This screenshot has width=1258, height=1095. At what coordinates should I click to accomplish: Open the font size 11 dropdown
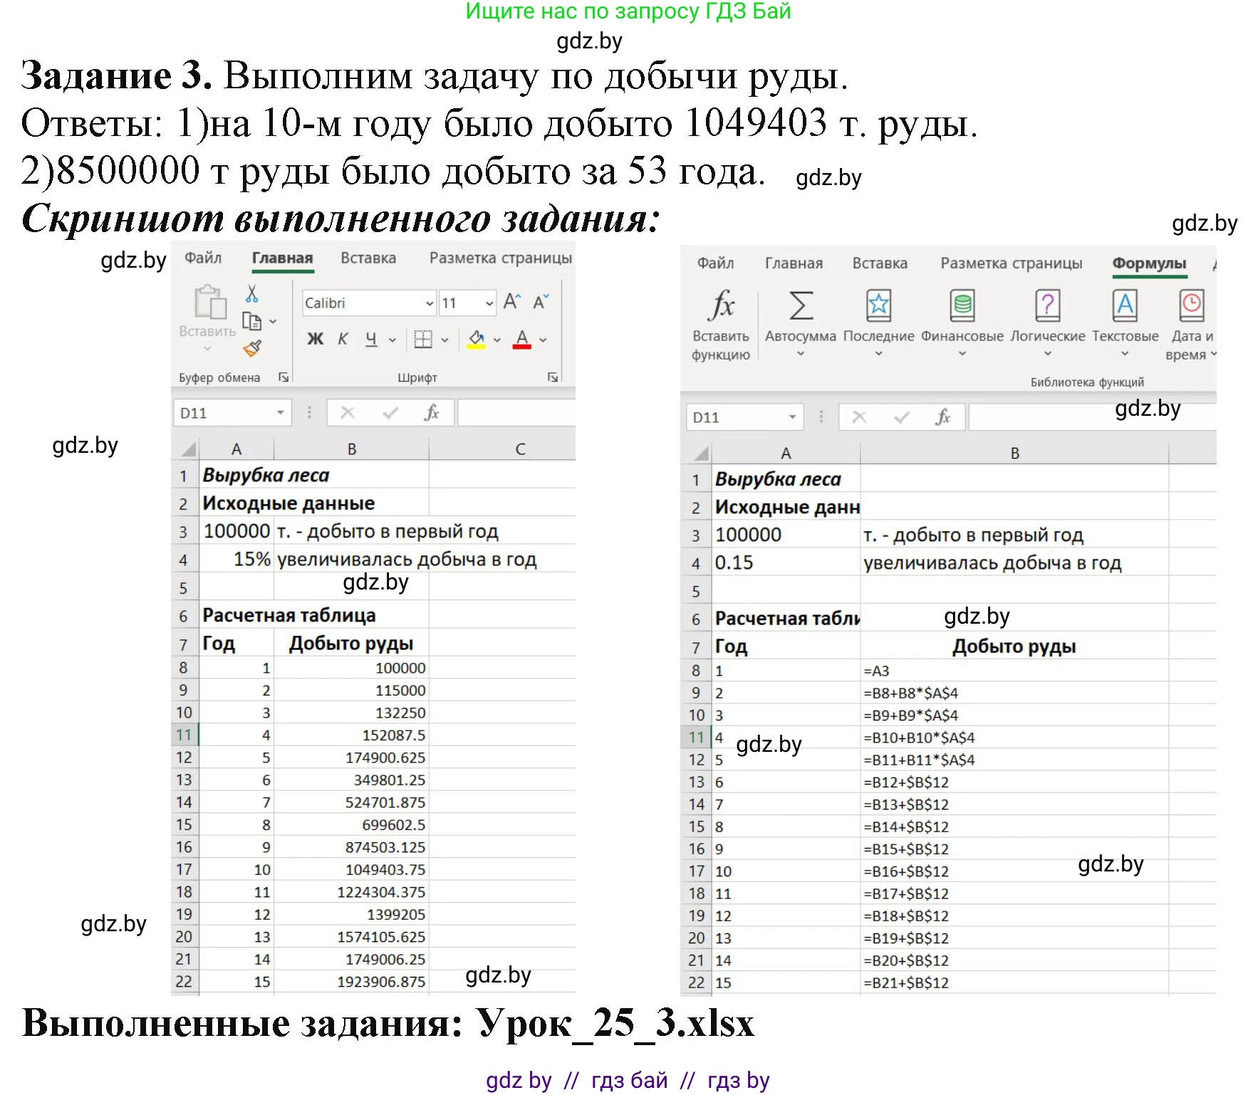pos(489,303)
